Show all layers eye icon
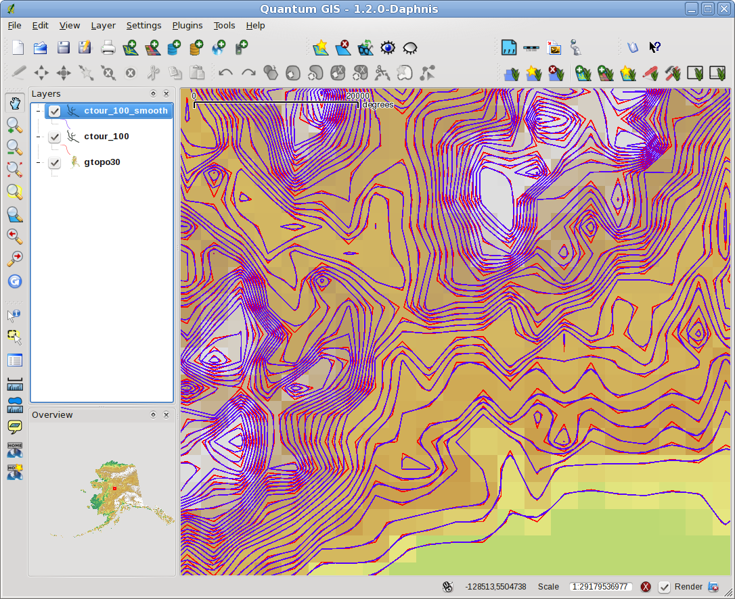This screenshot has width=735, height=599. click(388, 48)
